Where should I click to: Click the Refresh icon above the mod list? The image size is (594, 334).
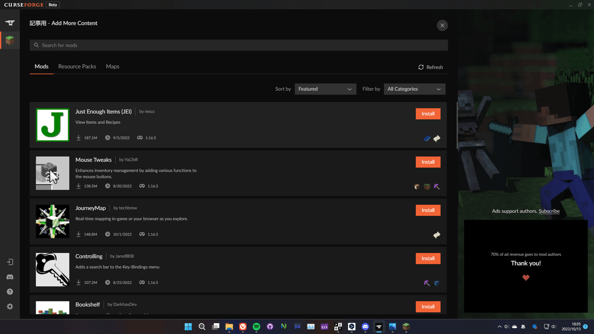[421, 67]
